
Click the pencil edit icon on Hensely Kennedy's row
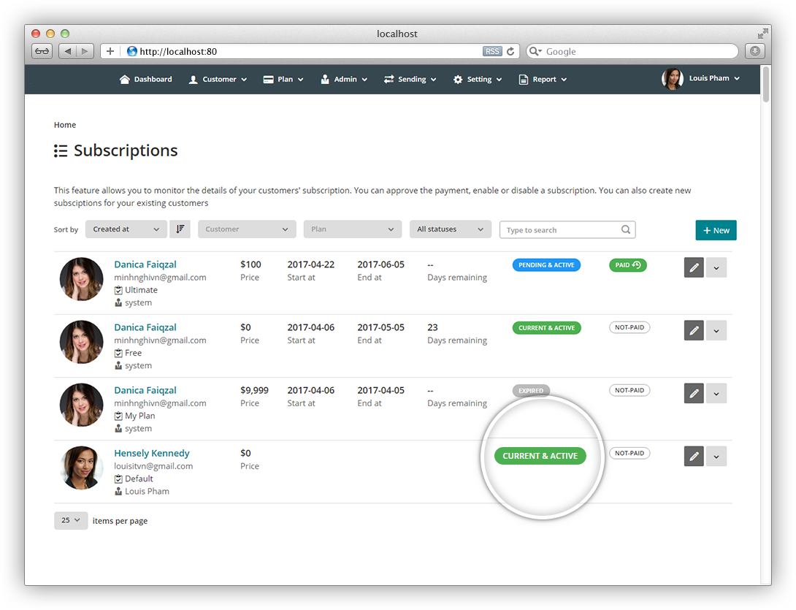click(x=693, y=456)
